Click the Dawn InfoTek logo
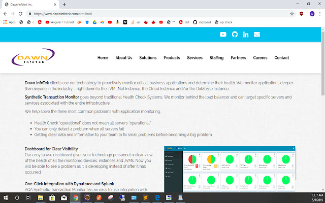This screenshot has width=325, height=203. (x=33, y=57)
